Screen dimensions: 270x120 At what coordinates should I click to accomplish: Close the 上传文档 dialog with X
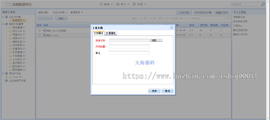(172, 28)
